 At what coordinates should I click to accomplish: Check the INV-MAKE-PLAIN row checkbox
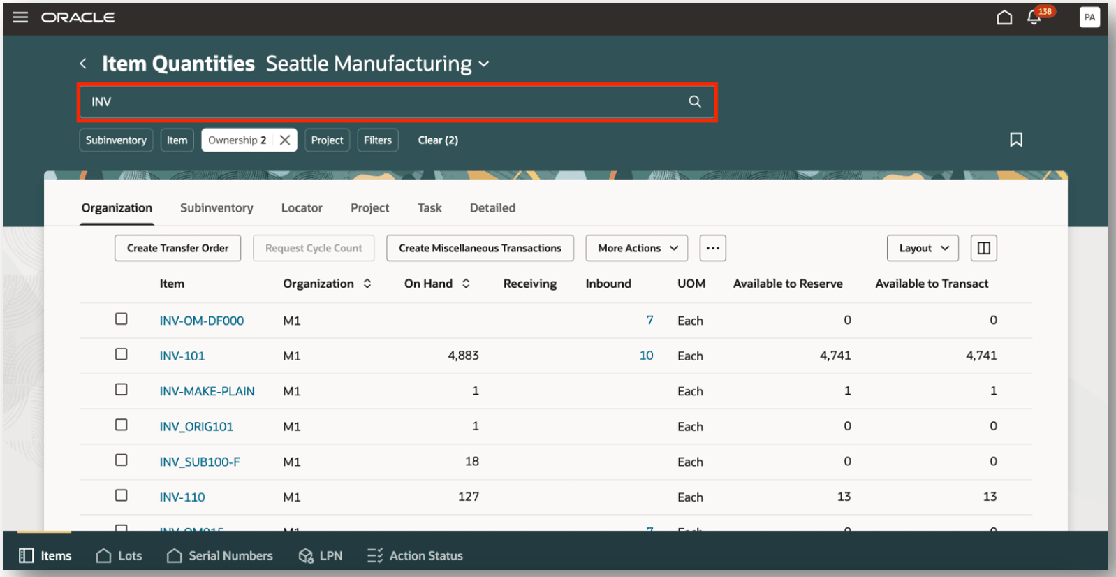(x=122, y=390)
